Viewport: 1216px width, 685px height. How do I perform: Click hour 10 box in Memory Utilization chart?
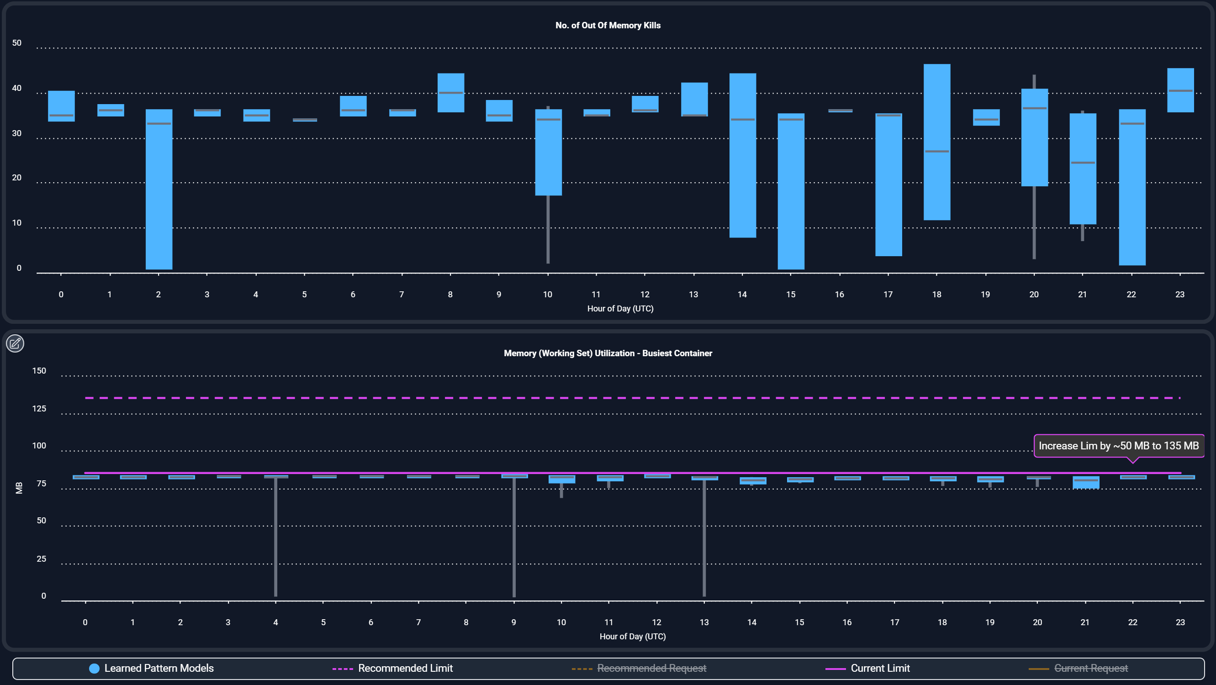(562, 480)
